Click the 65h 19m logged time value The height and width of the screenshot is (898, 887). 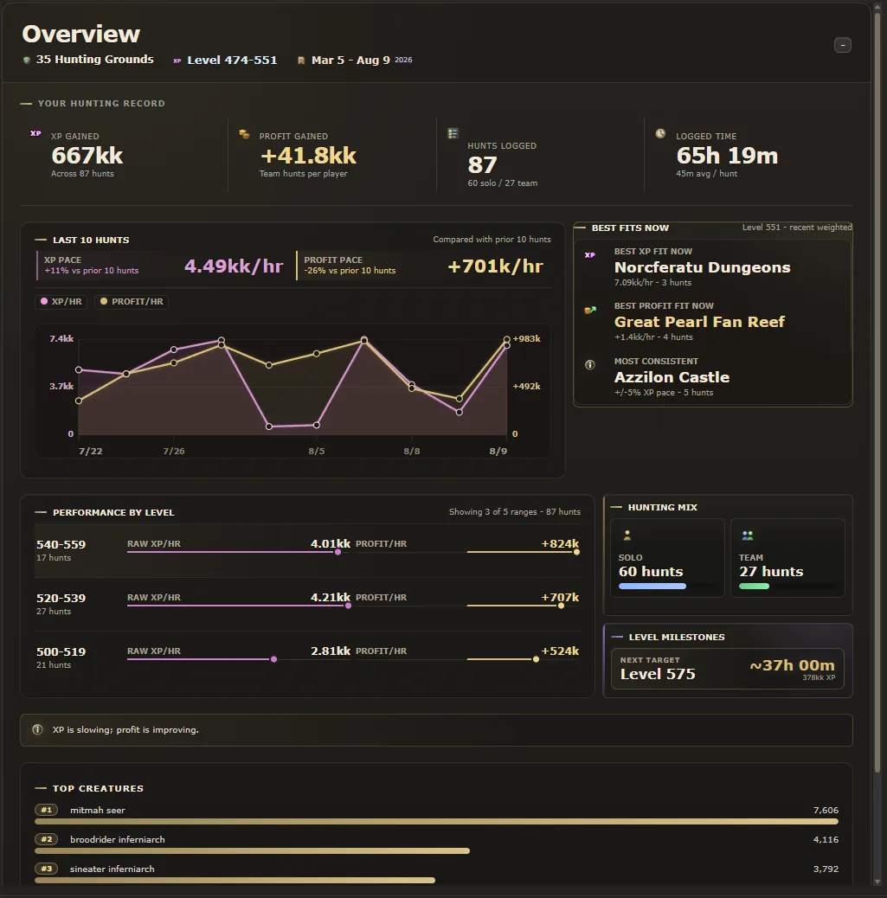[727, 155]
